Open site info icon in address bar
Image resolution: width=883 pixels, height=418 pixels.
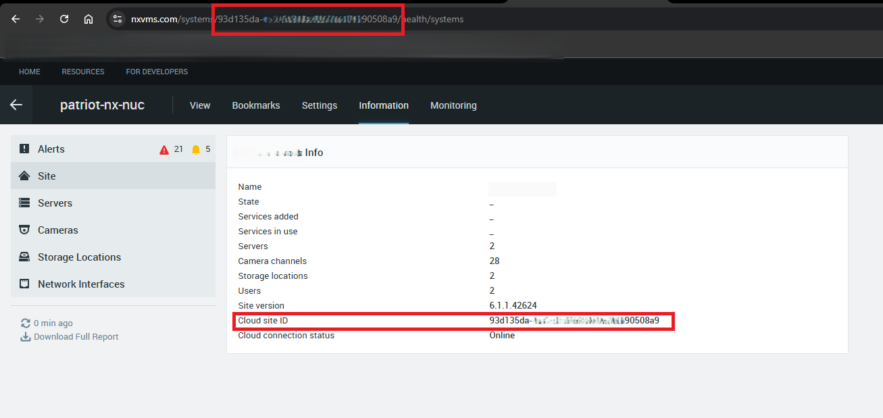[x=118, y=19]
